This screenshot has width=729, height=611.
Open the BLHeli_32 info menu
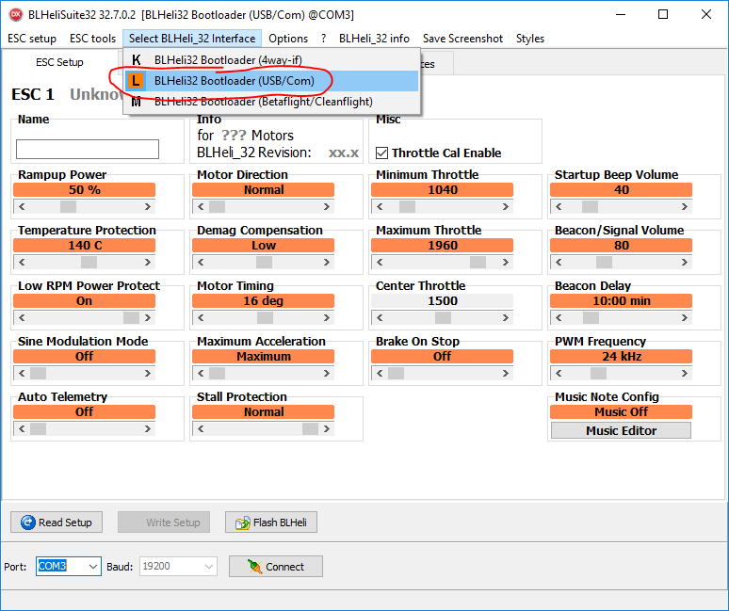coord(374,39)
